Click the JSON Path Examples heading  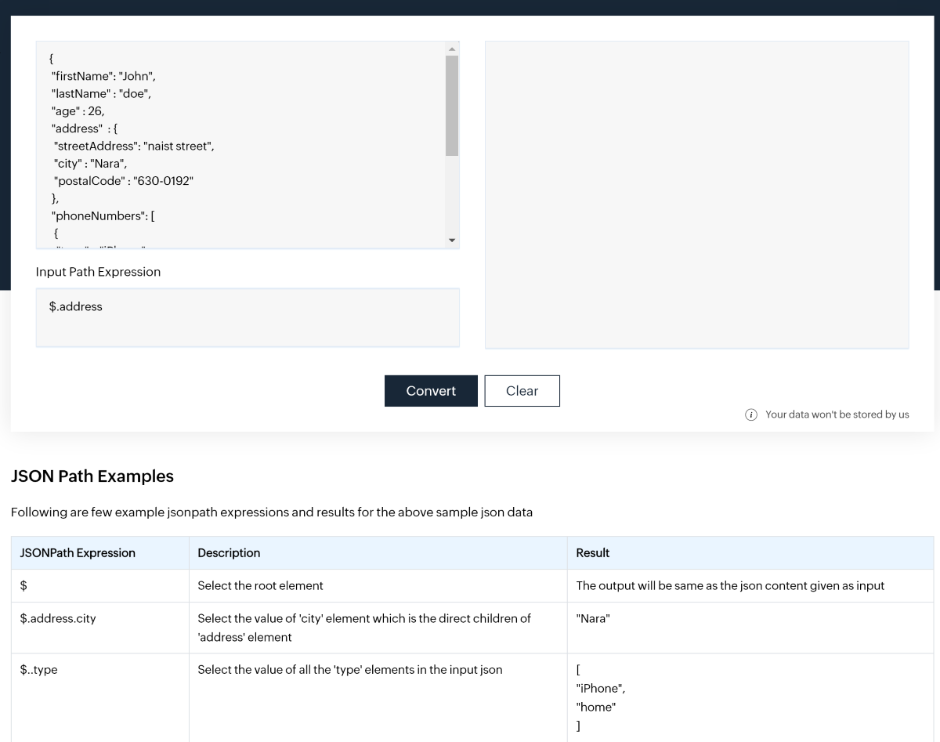92,476
